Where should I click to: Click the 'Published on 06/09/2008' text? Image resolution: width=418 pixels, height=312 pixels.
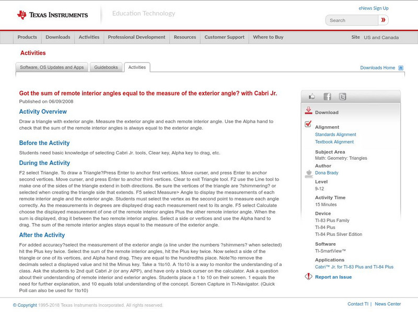point(46,101)
